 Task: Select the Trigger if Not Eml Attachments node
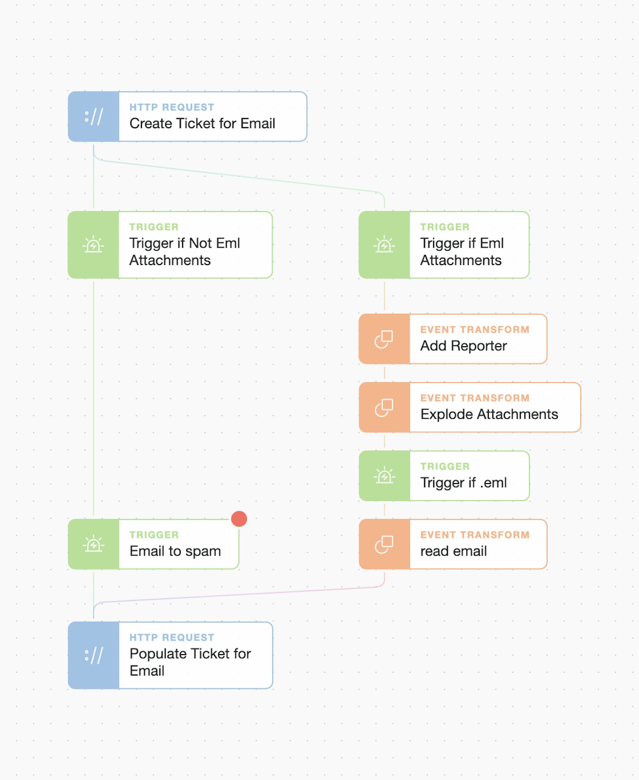[185, 251]
